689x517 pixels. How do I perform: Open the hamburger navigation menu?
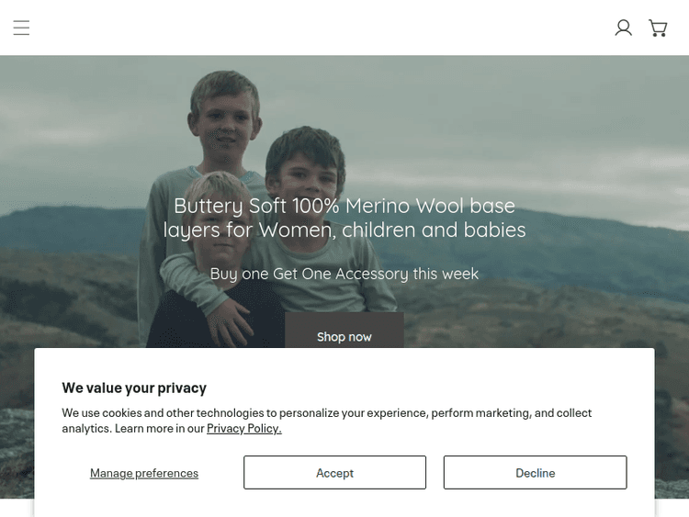click(21, 28)
